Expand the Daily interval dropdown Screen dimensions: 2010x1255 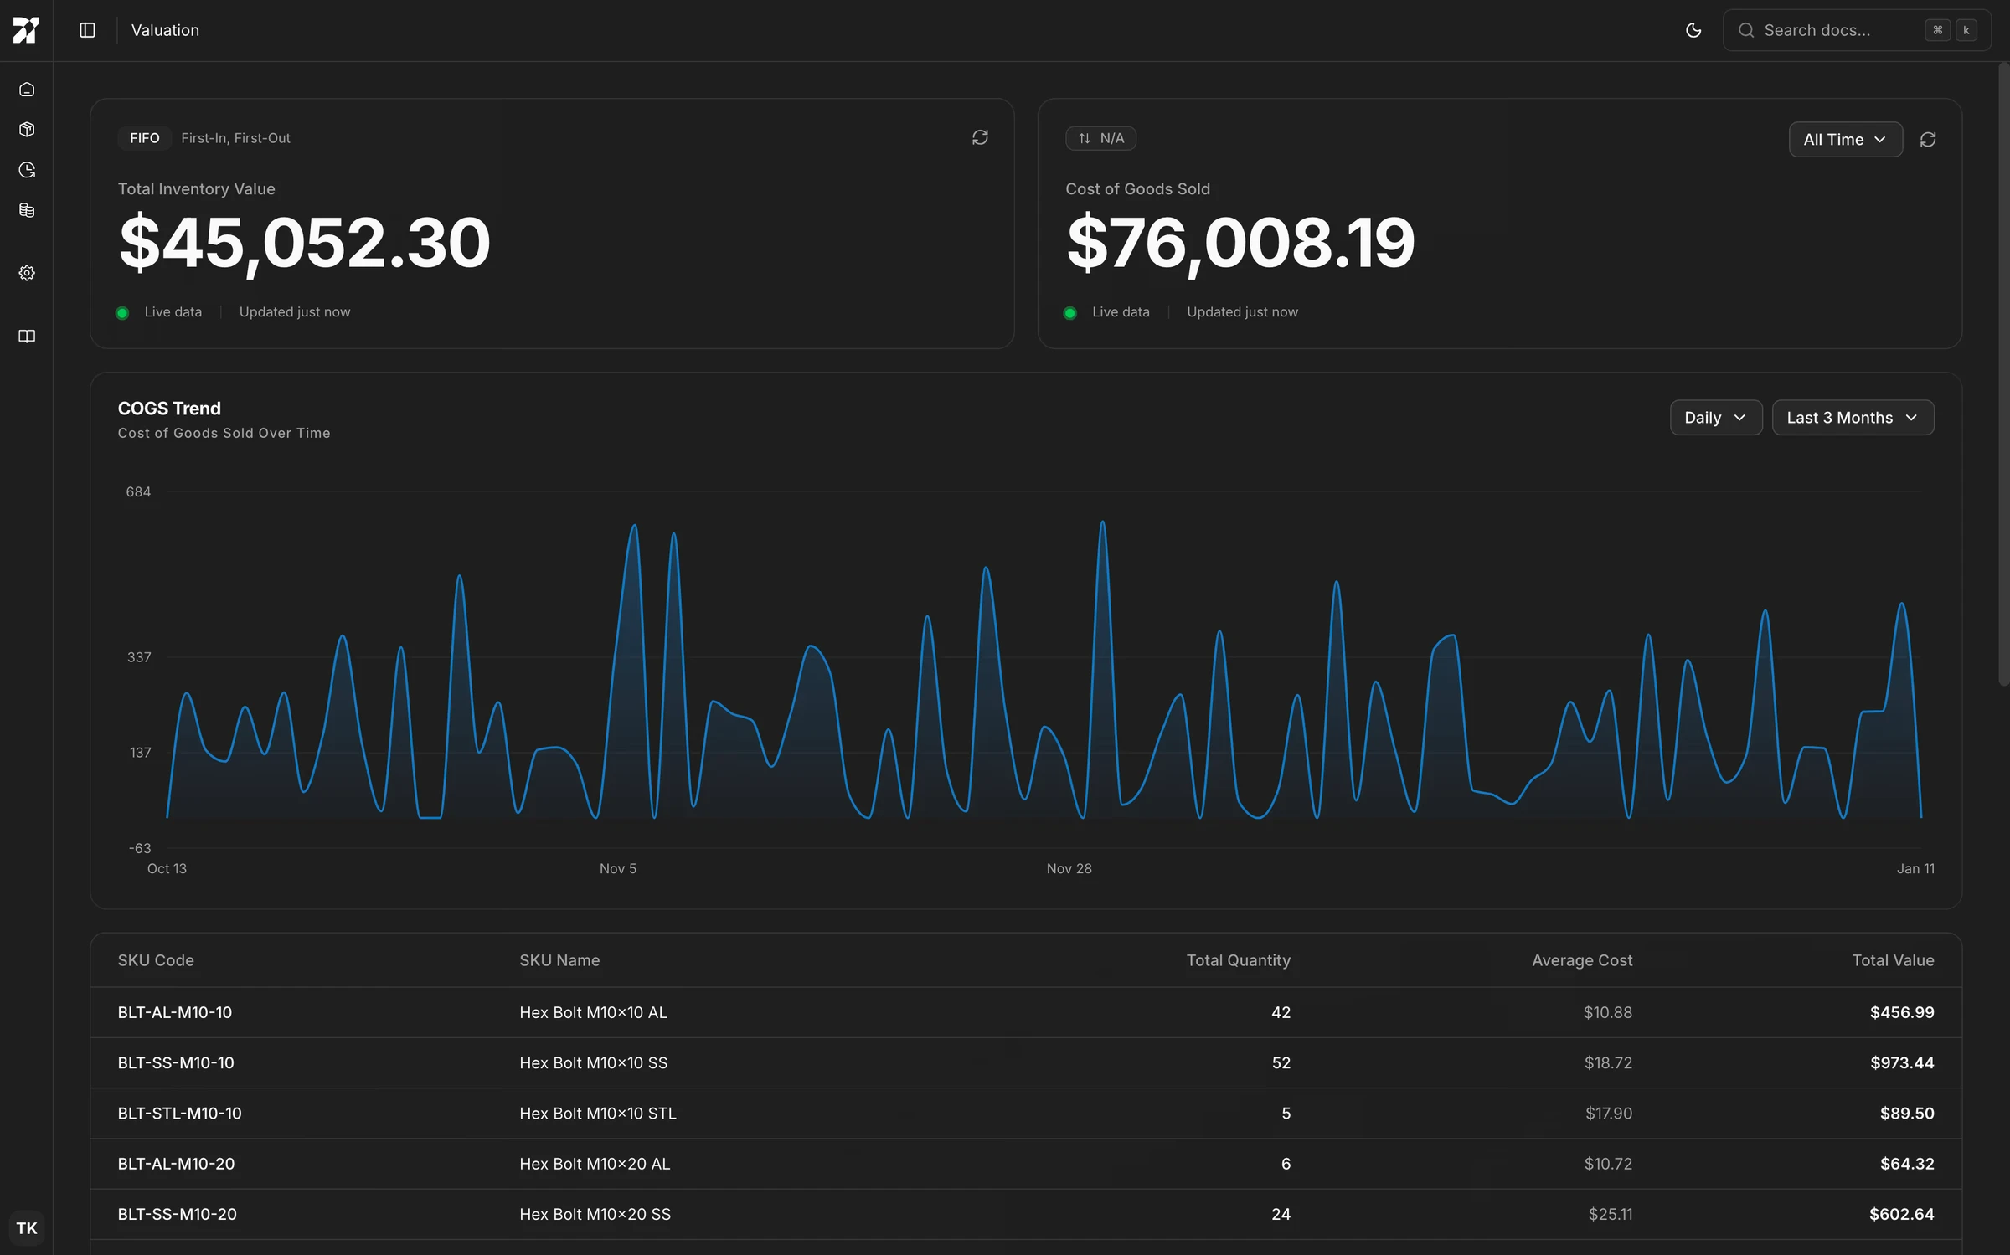pyautogui.click(x=1715, y=418)
